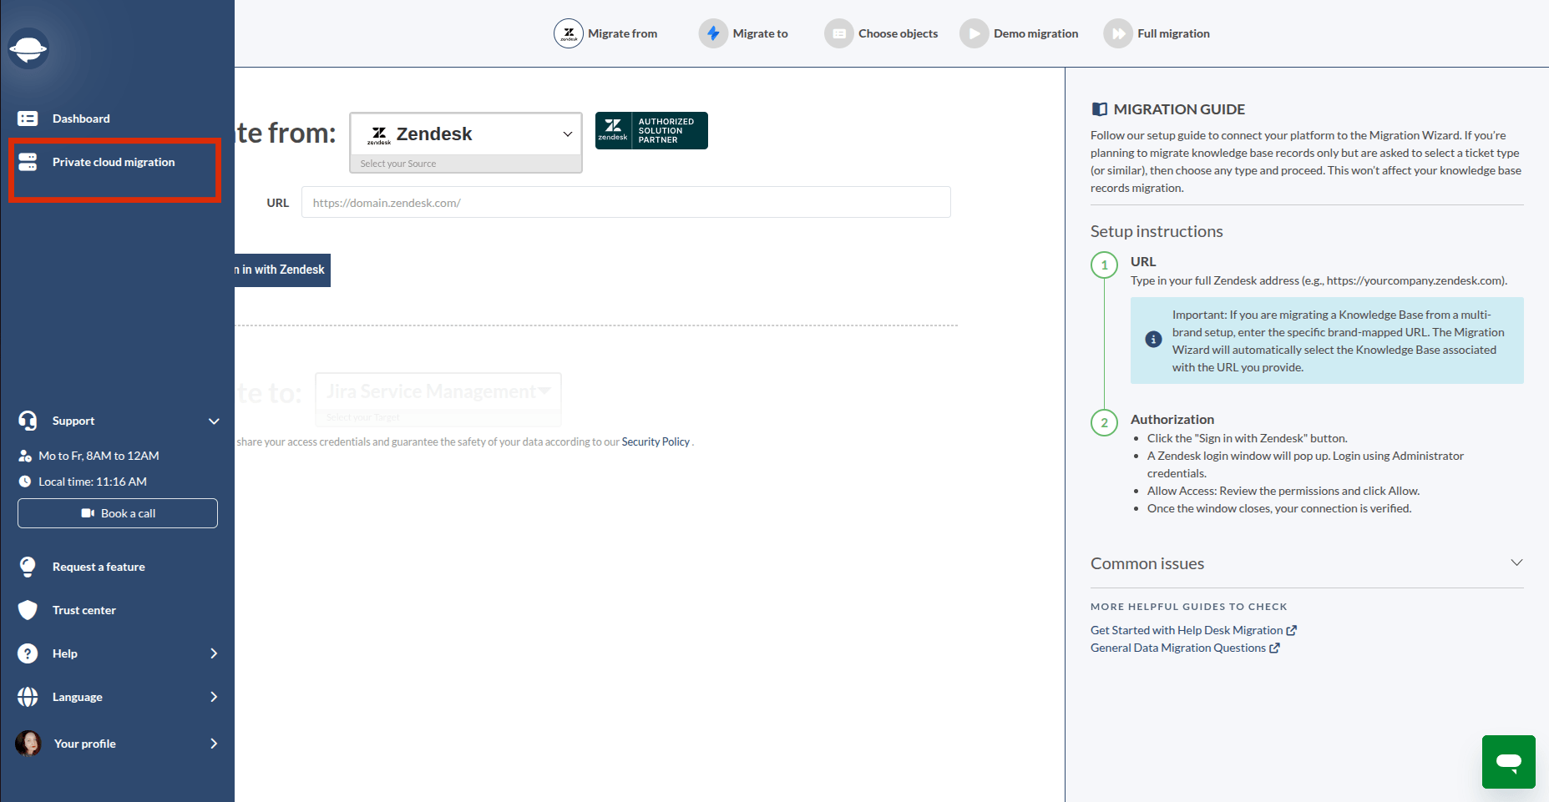Expand the Language submenu arrow
1549x802 pixels.
pos(214,697)
